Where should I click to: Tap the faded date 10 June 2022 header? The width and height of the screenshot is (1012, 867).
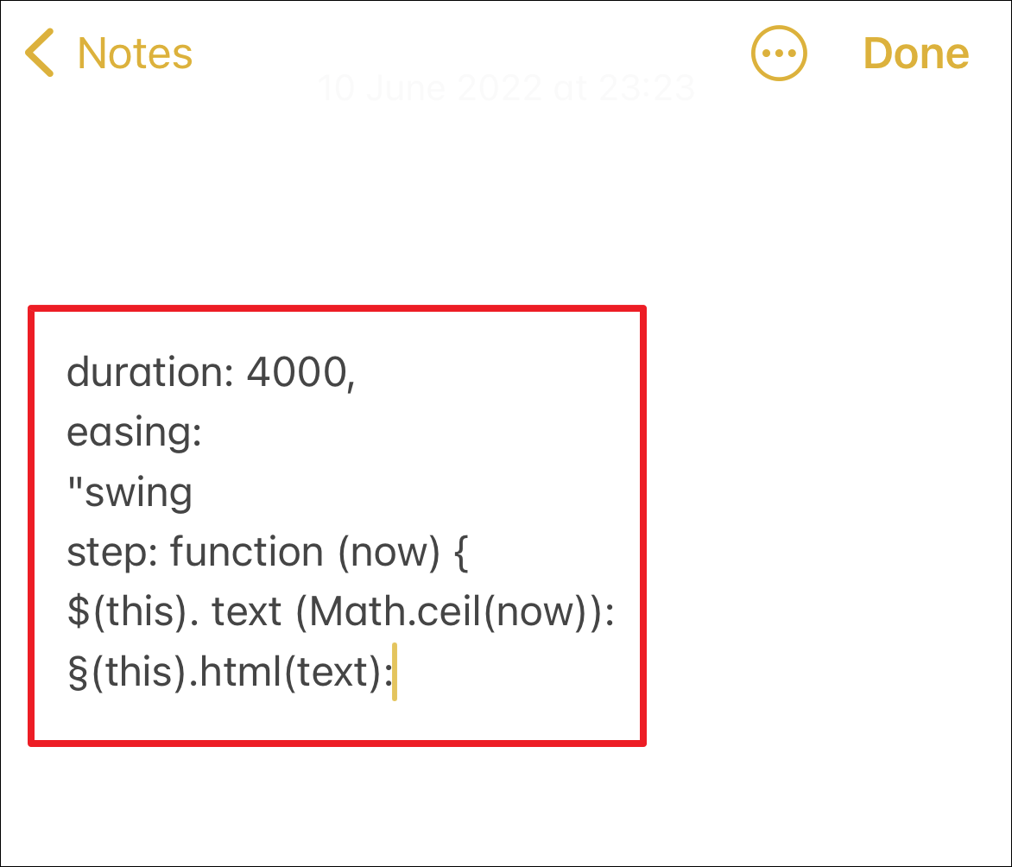pyautogui.click(x=507, y=88)
